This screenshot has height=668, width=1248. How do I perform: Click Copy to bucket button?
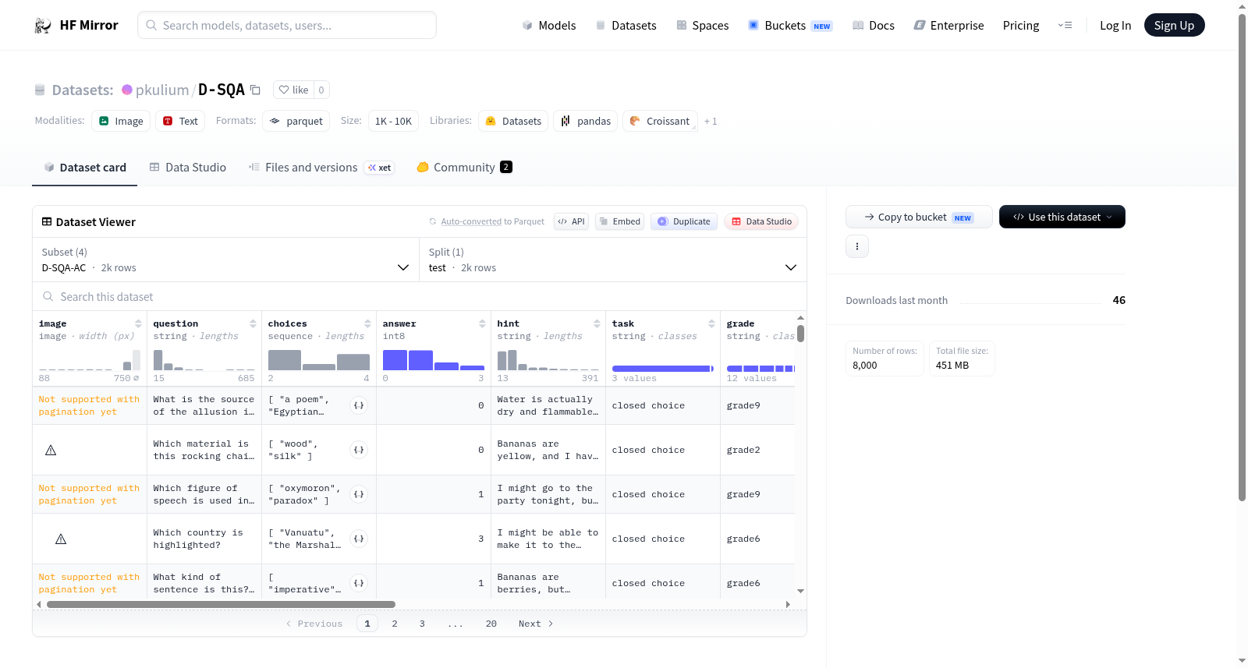coord(919,217)
